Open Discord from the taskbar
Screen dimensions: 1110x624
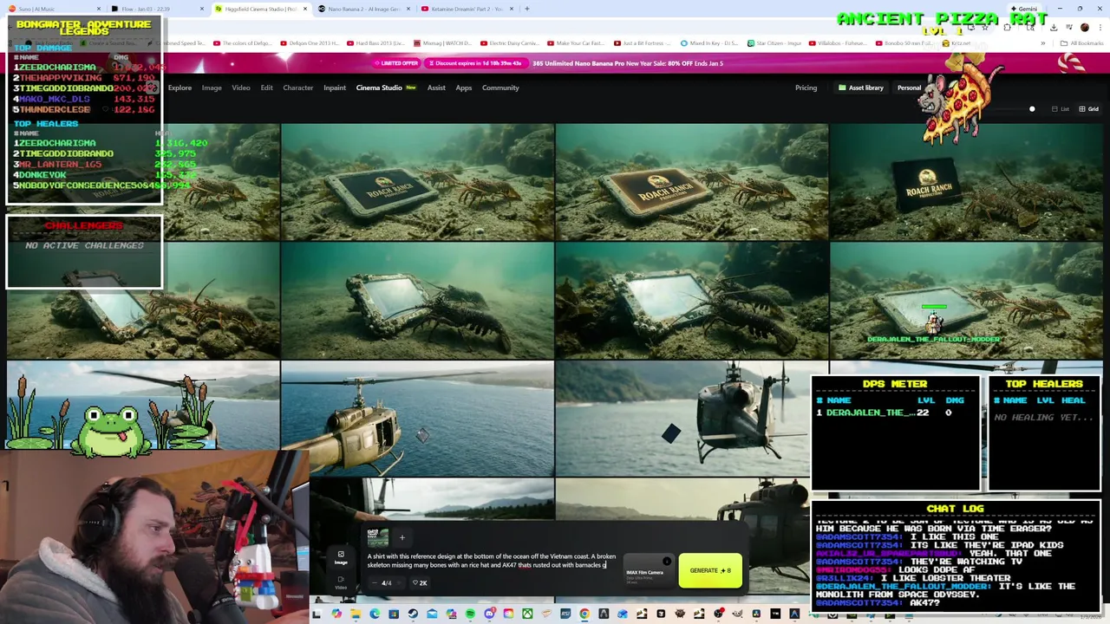(489, 614)
